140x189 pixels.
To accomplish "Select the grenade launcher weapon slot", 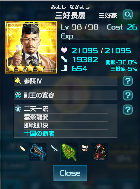I will [x=38, y=152].
